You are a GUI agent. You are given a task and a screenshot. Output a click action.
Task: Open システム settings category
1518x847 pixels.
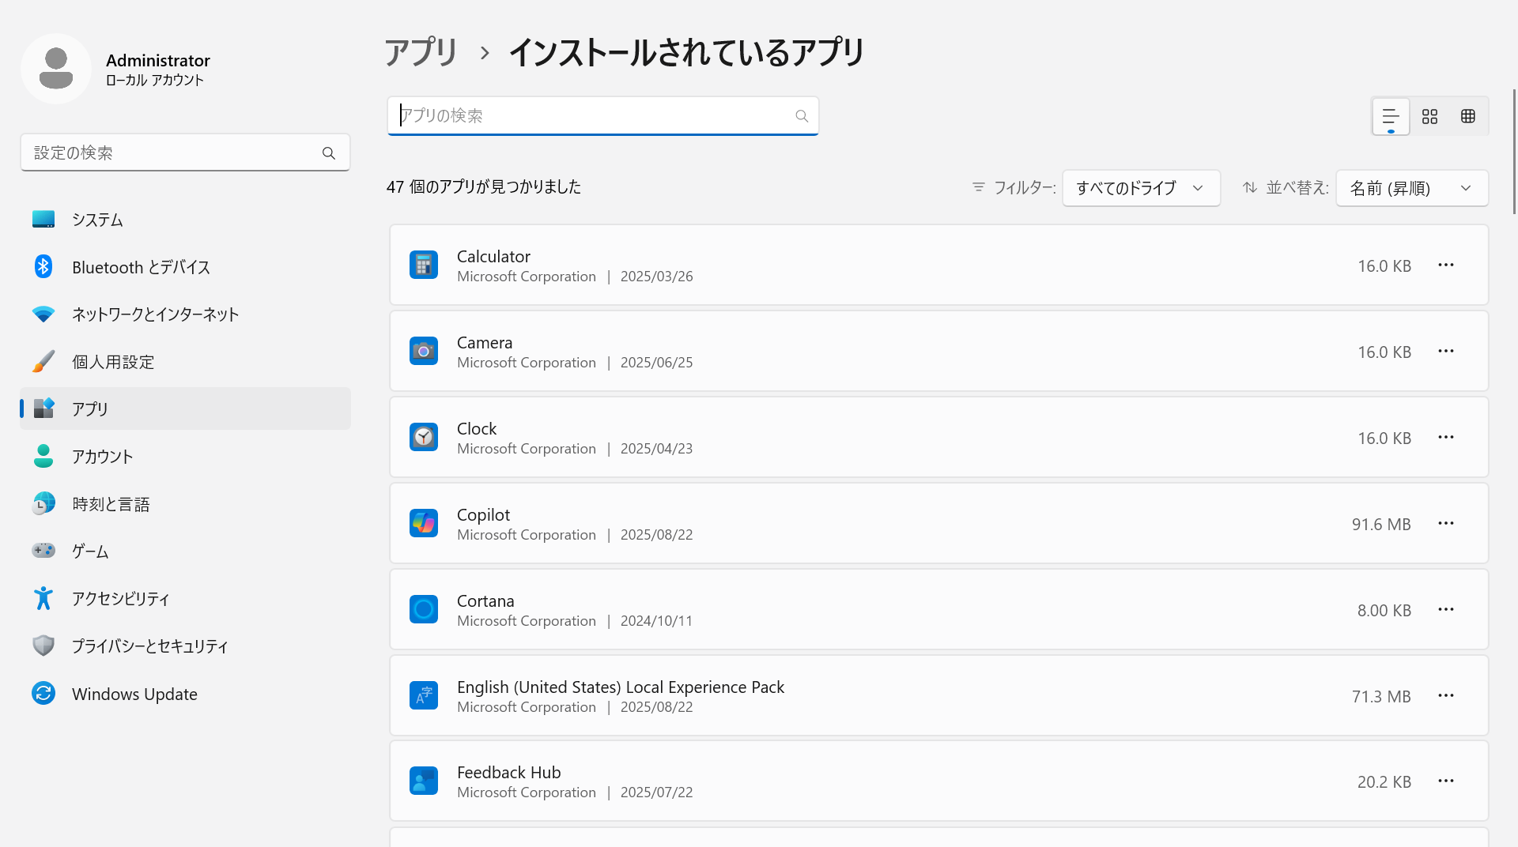[185, 220]
